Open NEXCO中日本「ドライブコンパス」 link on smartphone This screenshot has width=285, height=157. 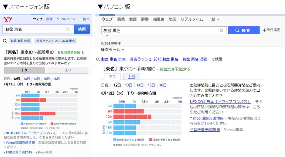(x=31, y=133)
